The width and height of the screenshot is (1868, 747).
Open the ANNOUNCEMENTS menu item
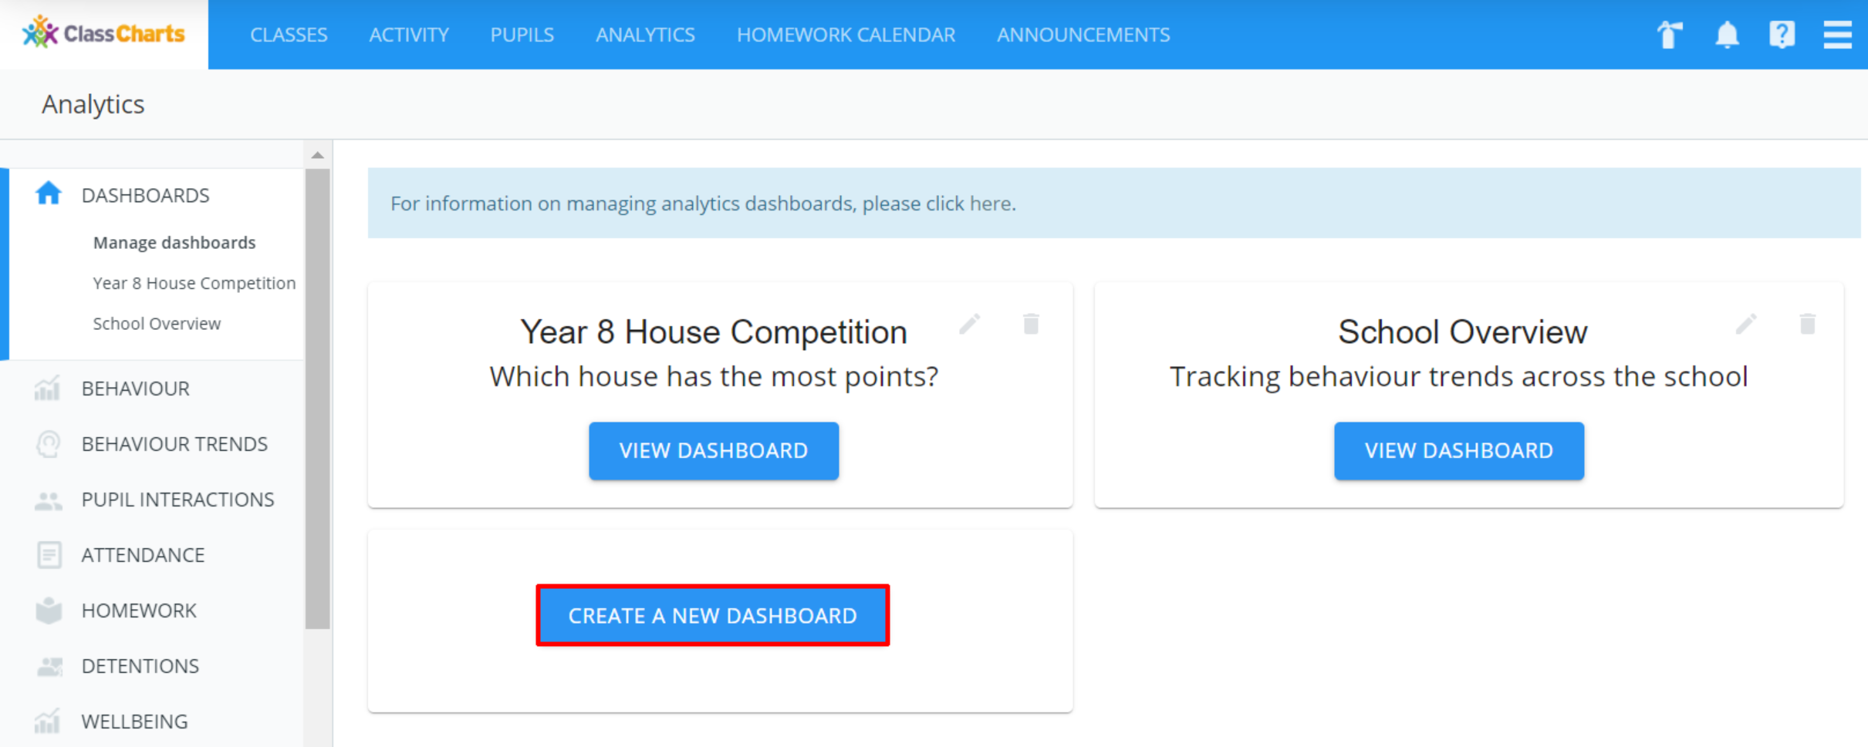(1083, 35)
